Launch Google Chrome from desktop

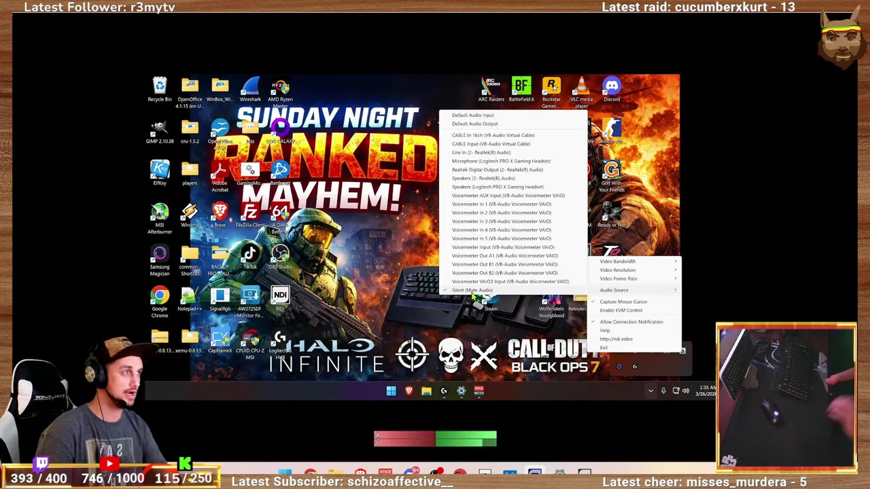pos(160,303)
